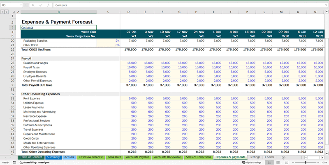
Task: Click the Insert Function fx icon
Action: (48, 5)
